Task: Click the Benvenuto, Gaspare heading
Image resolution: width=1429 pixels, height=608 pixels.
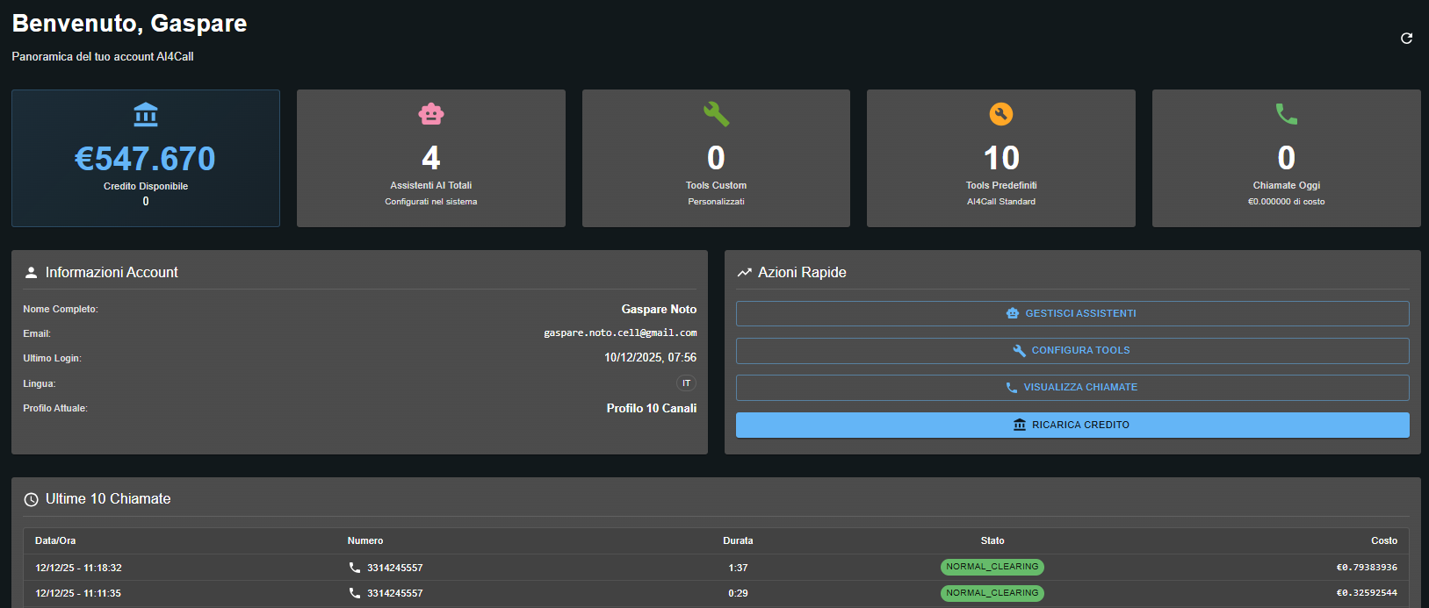Action: 129,24
